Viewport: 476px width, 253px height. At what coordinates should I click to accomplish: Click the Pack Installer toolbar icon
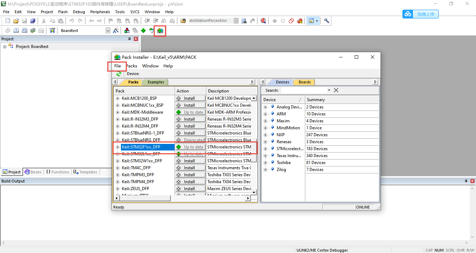click(x=160, y=31)
